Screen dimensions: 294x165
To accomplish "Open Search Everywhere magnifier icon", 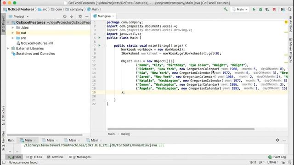I will coord(289,9).
